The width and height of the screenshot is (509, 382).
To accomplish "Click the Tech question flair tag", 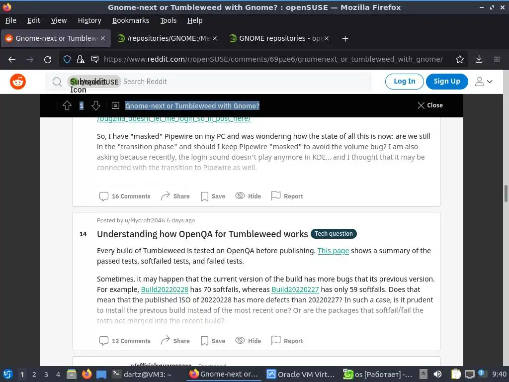I will coord(334,234).
